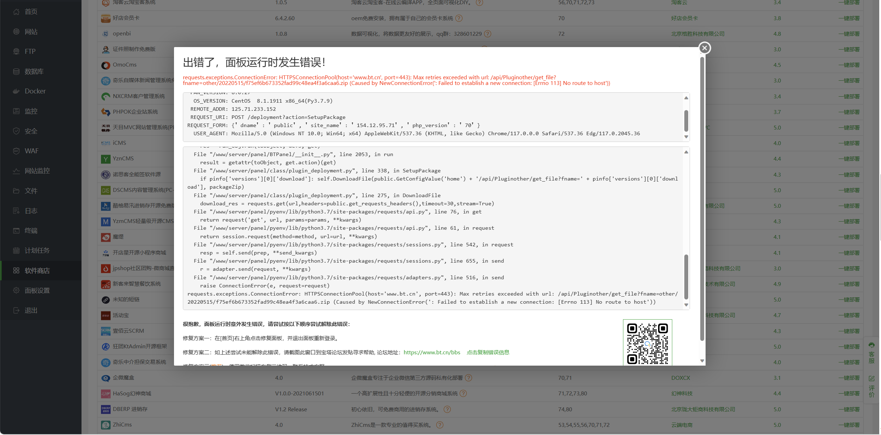The image size is (881, 435).
Task: Click 一键部署 for 企微魔盒 row
Action: point(849,378)
